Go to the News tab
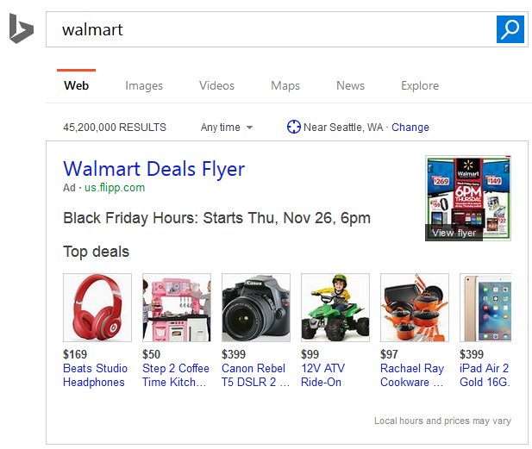 pyautogui.click(x=350, y=86)
